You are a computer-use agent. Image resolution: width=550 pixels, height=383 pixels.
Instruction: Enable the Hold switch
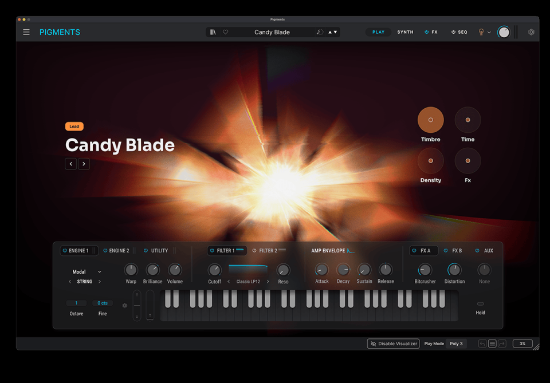480,304
